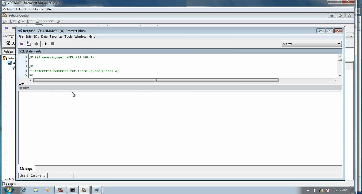Image resolution: width=362 pixels, height=194 pixels.
Task: Switch to Sybase Central taskbar button
Action: point(84,190)
